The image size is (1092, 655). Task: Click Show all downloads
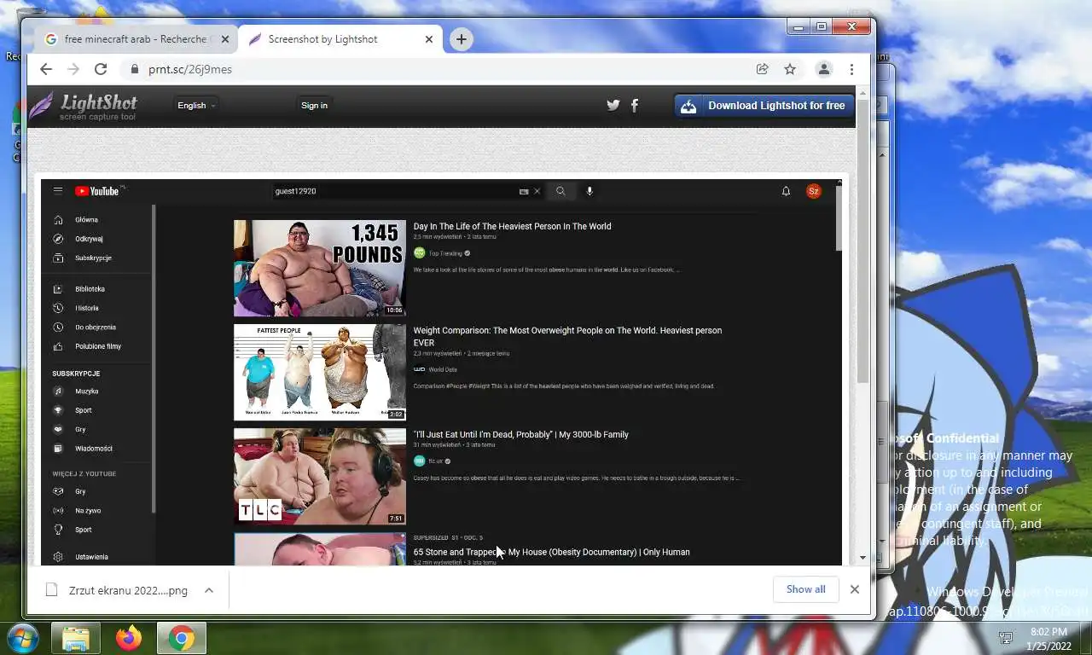(x=805, y=589)
